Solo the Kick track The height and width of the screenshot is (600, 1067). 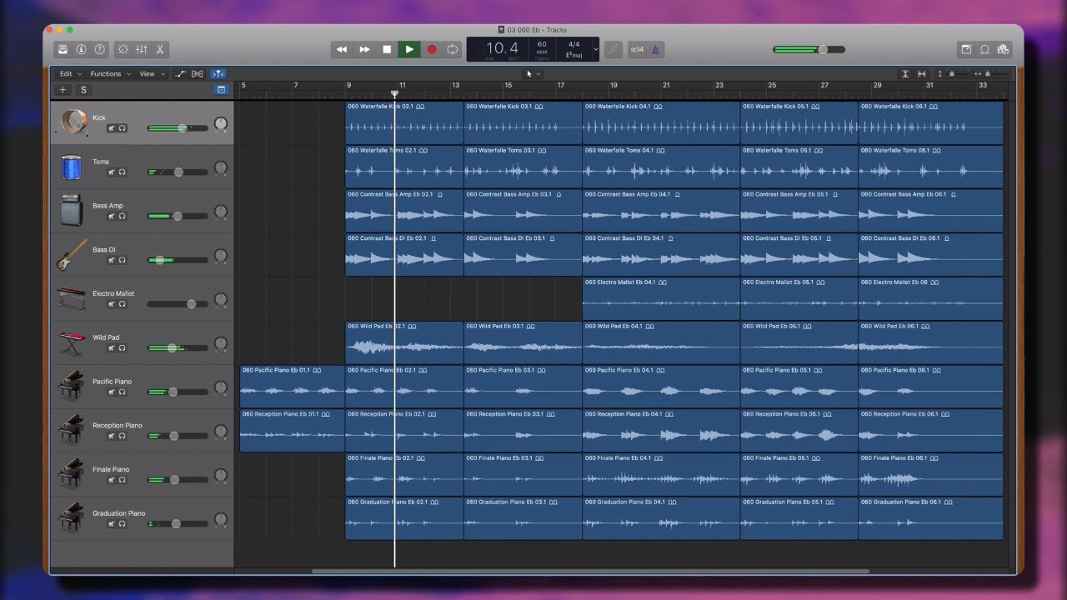click(x=123, y=128)
